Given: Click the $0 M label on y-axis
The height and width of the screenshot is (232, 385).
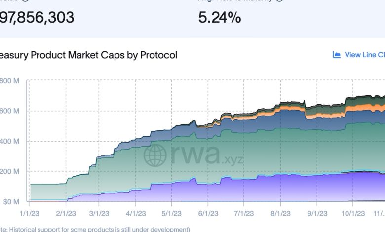Looking at the screenshot, I should click(10, 201).
